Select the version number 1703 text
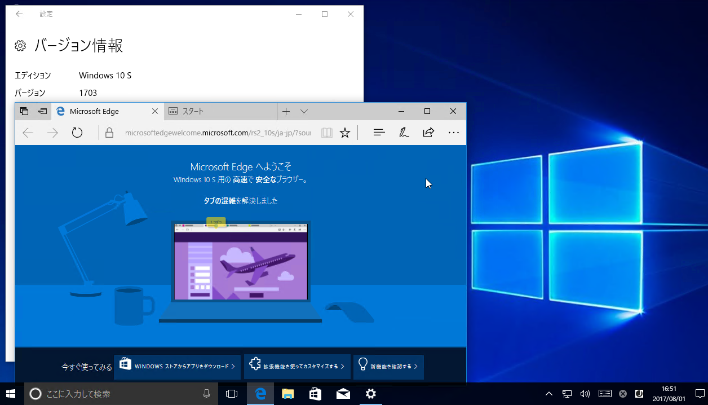This screenshot has height=405, width=708. 88,93
